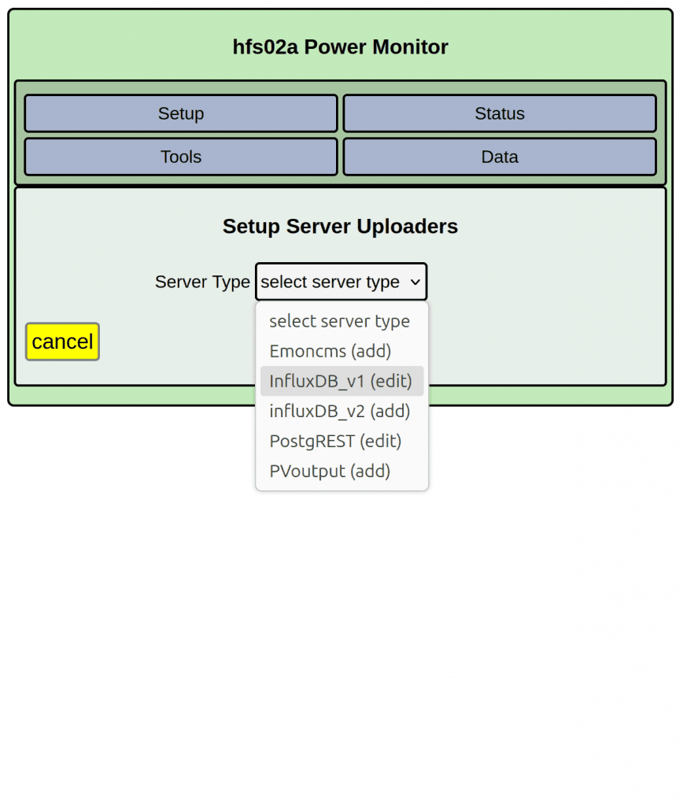Screen dimensions: 687x806
Task: Click the 'Setup Server Uploaders' heading
Action: tap(340, 227)
